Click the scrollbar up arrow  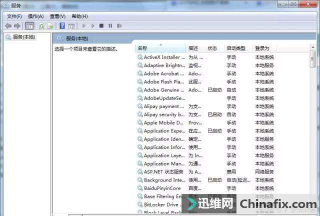pyautogui.click(x=313, y=47)
